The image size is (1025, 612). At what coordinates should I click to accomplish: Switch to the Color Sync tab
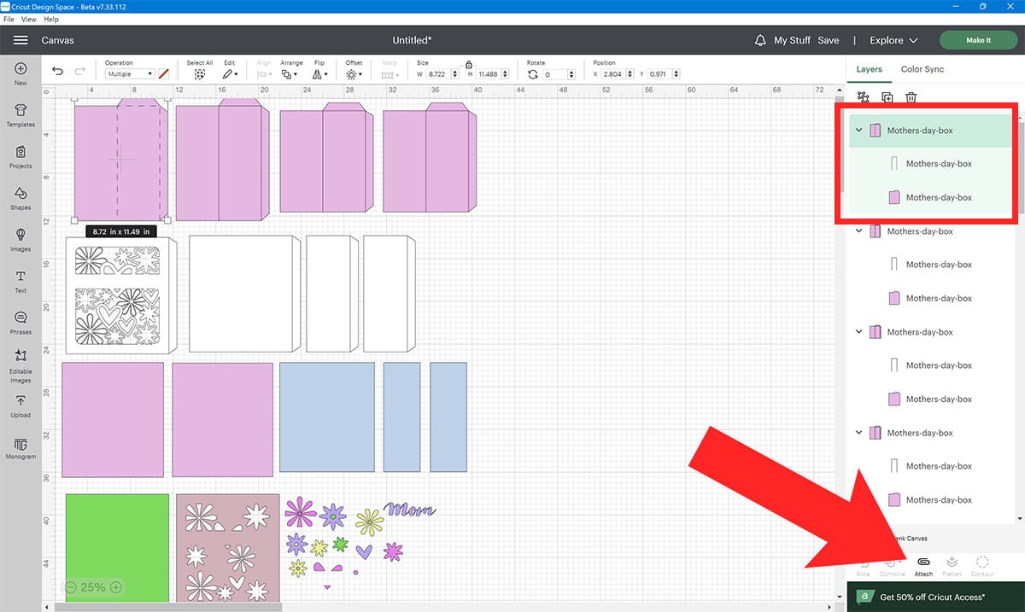coord(922,69)
